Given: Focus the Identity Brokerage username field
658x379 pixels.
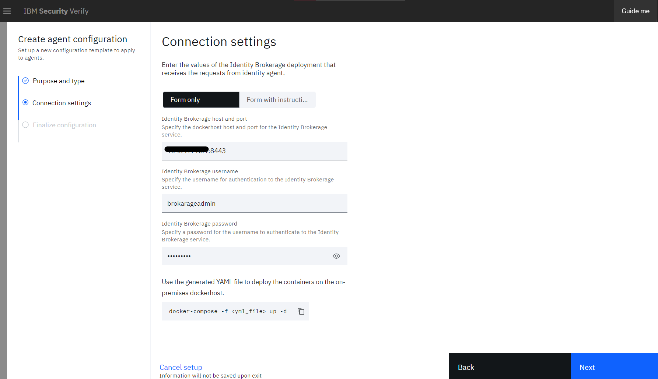Looking at the screenshot, I should tap(255, 203).
